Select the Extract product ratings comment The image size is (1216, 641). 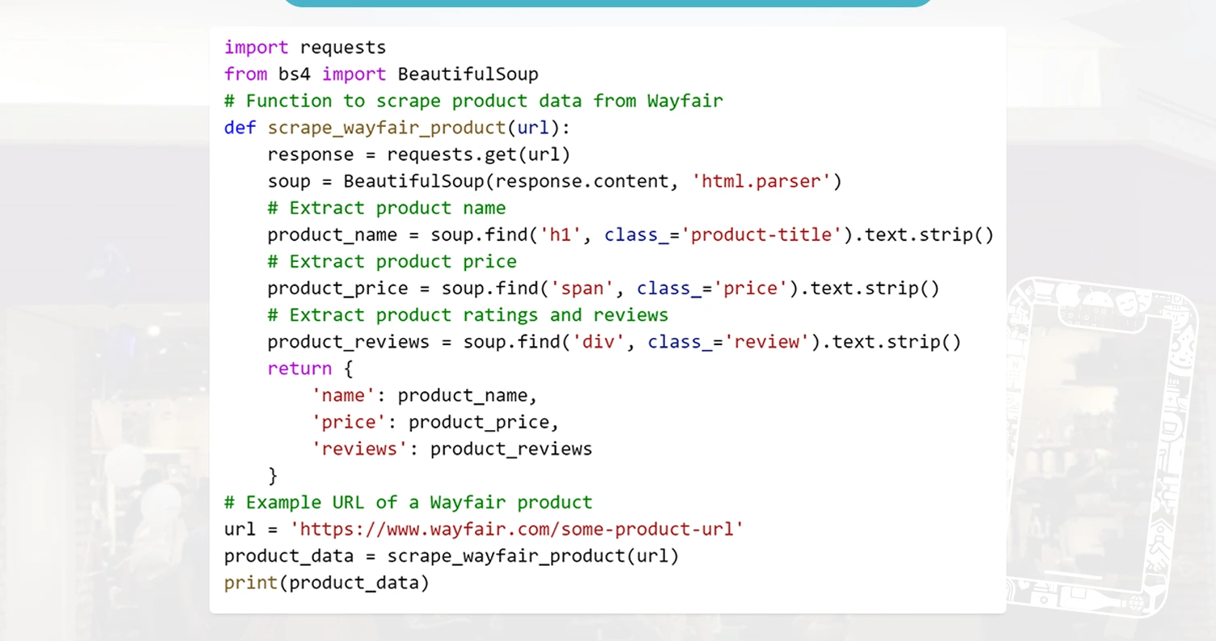click(x=466, y=314)
